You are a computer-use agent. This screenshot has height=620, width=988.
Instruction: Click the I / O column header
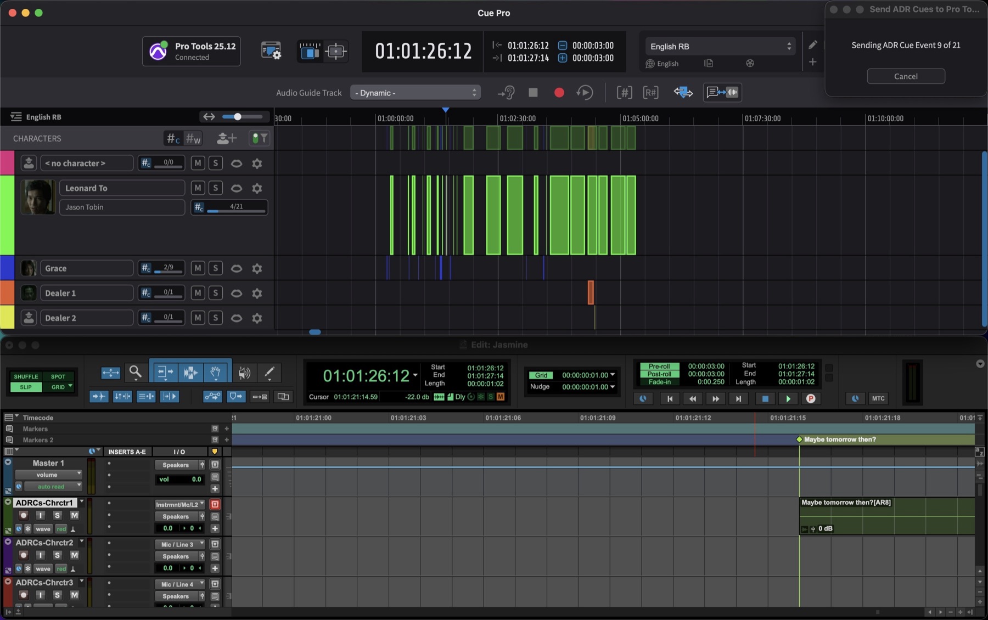[x=179, y=452]
